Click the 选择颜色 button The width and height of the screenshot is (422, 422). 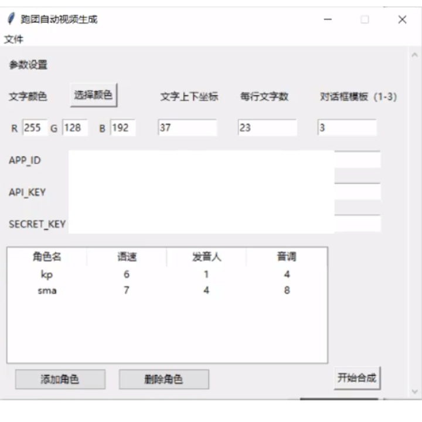click(94, 96)
